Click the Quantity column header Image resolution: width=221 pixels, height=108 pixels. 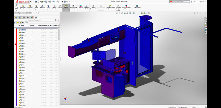(32, 25)
